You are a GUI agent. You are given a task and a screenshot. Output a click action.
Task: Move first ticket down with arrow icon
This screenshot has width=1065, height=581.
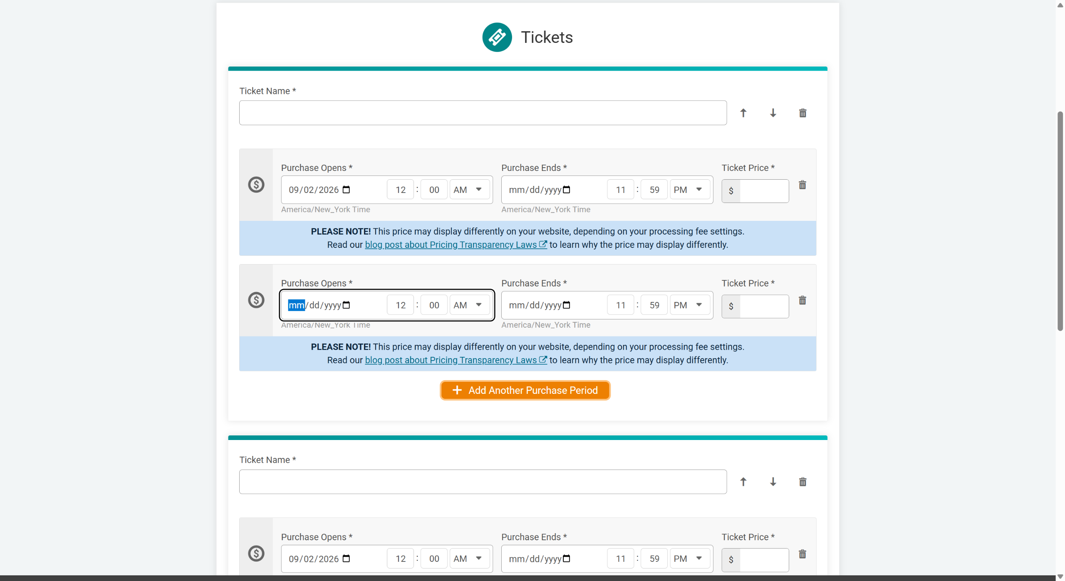(x=773, y=113)
